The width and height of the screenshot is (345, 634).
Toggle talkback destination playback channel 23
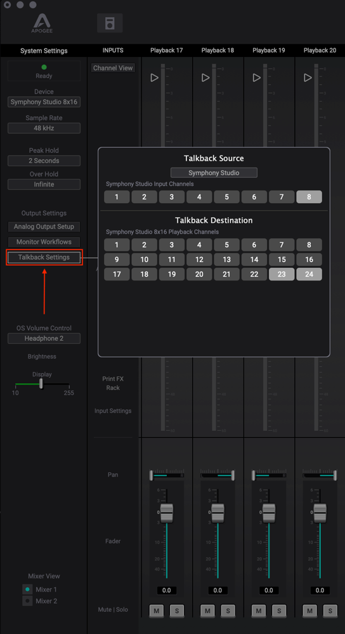(x=282, y=274)
